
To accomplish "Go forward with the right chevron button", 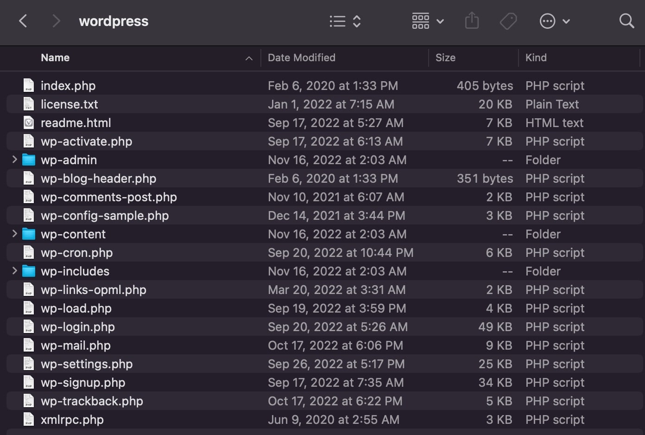I will pyautogui.click(x=56, y=21).
